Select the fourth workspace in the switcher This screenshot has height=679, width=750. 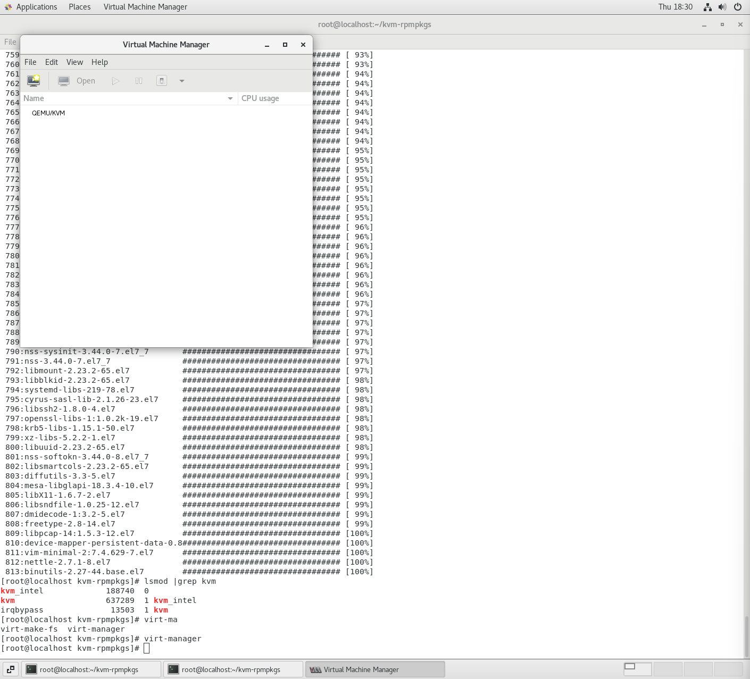[728, 669]
